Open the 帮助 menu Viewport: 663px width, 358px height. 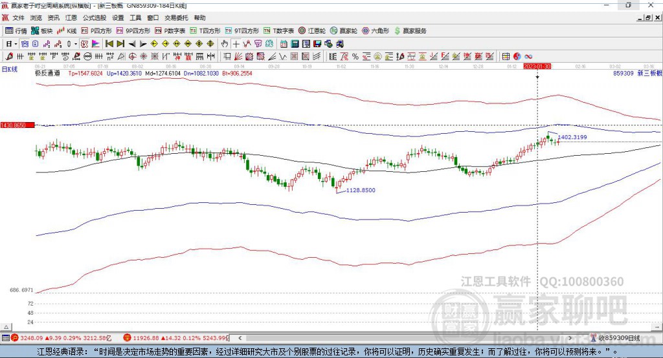pos(199,17)
